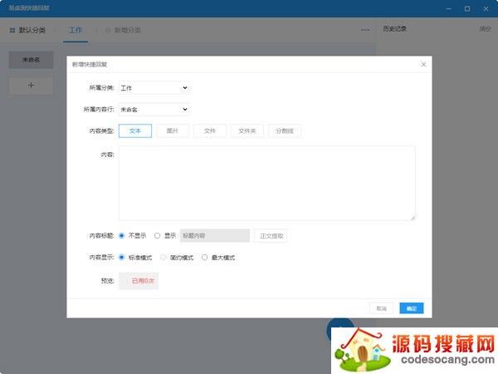Switch to the 默认分类 tab

point(32,30)
